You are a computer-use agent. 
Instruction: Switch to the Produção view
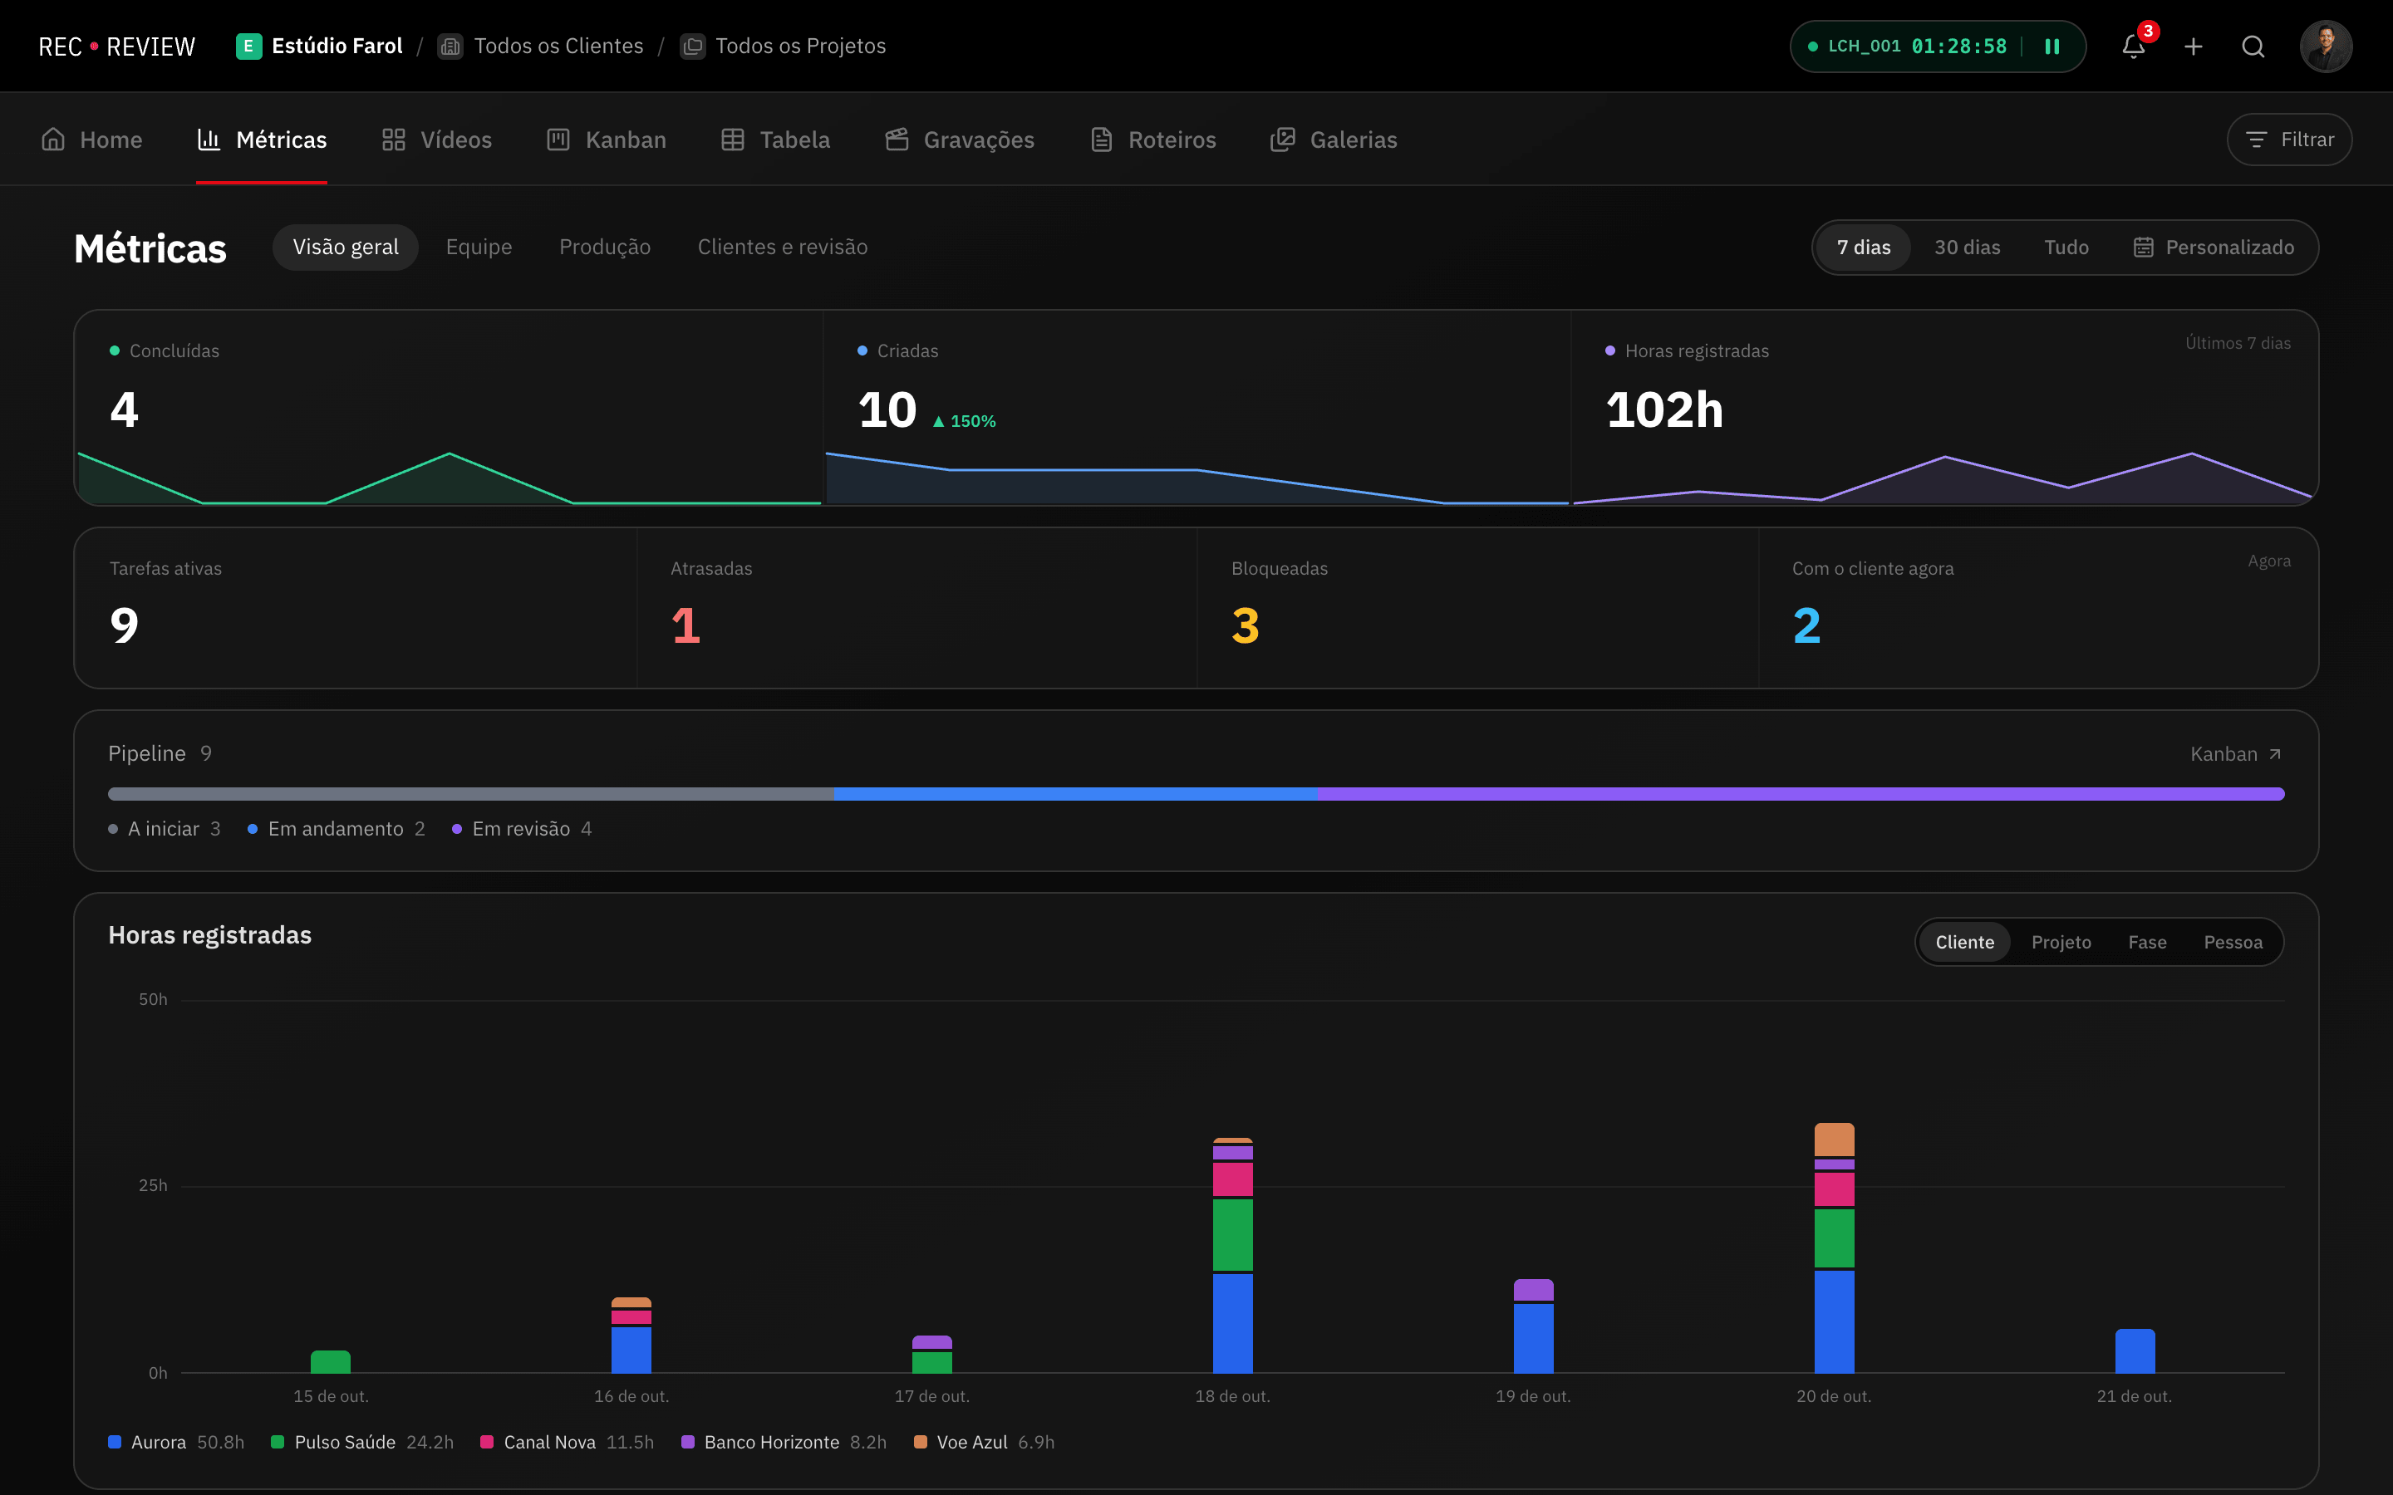605,248
